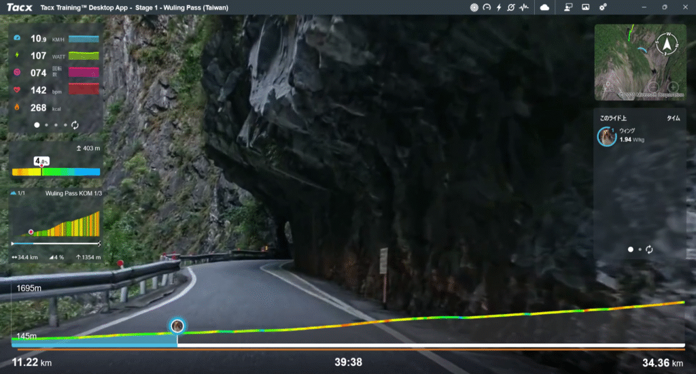The image size is (696, 374).
Task: Click the crossed-circle slope icon in top bar
Action: [511, 7]
